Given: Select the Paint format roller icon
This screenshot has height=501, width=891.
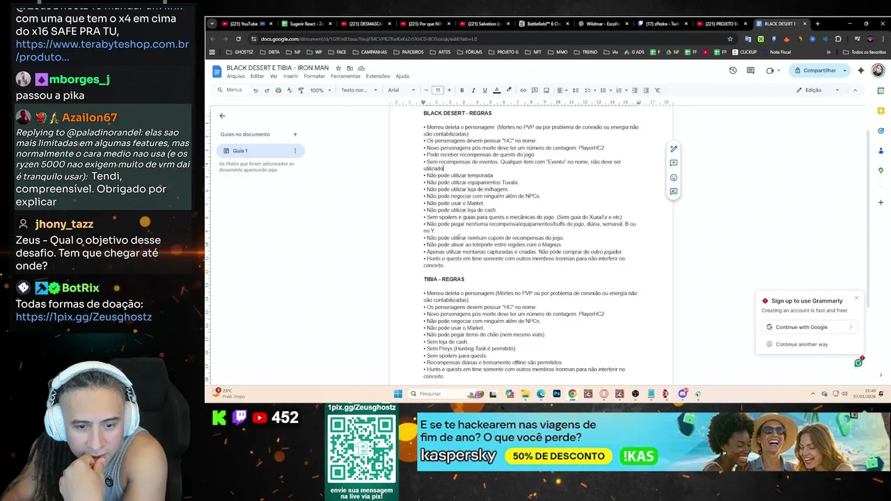Looking at the screenshot, I should (301, 90).
